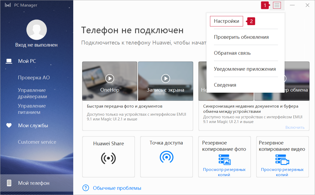Go to Управление драйверами section
315x195 pixels.
click(32, 93)
